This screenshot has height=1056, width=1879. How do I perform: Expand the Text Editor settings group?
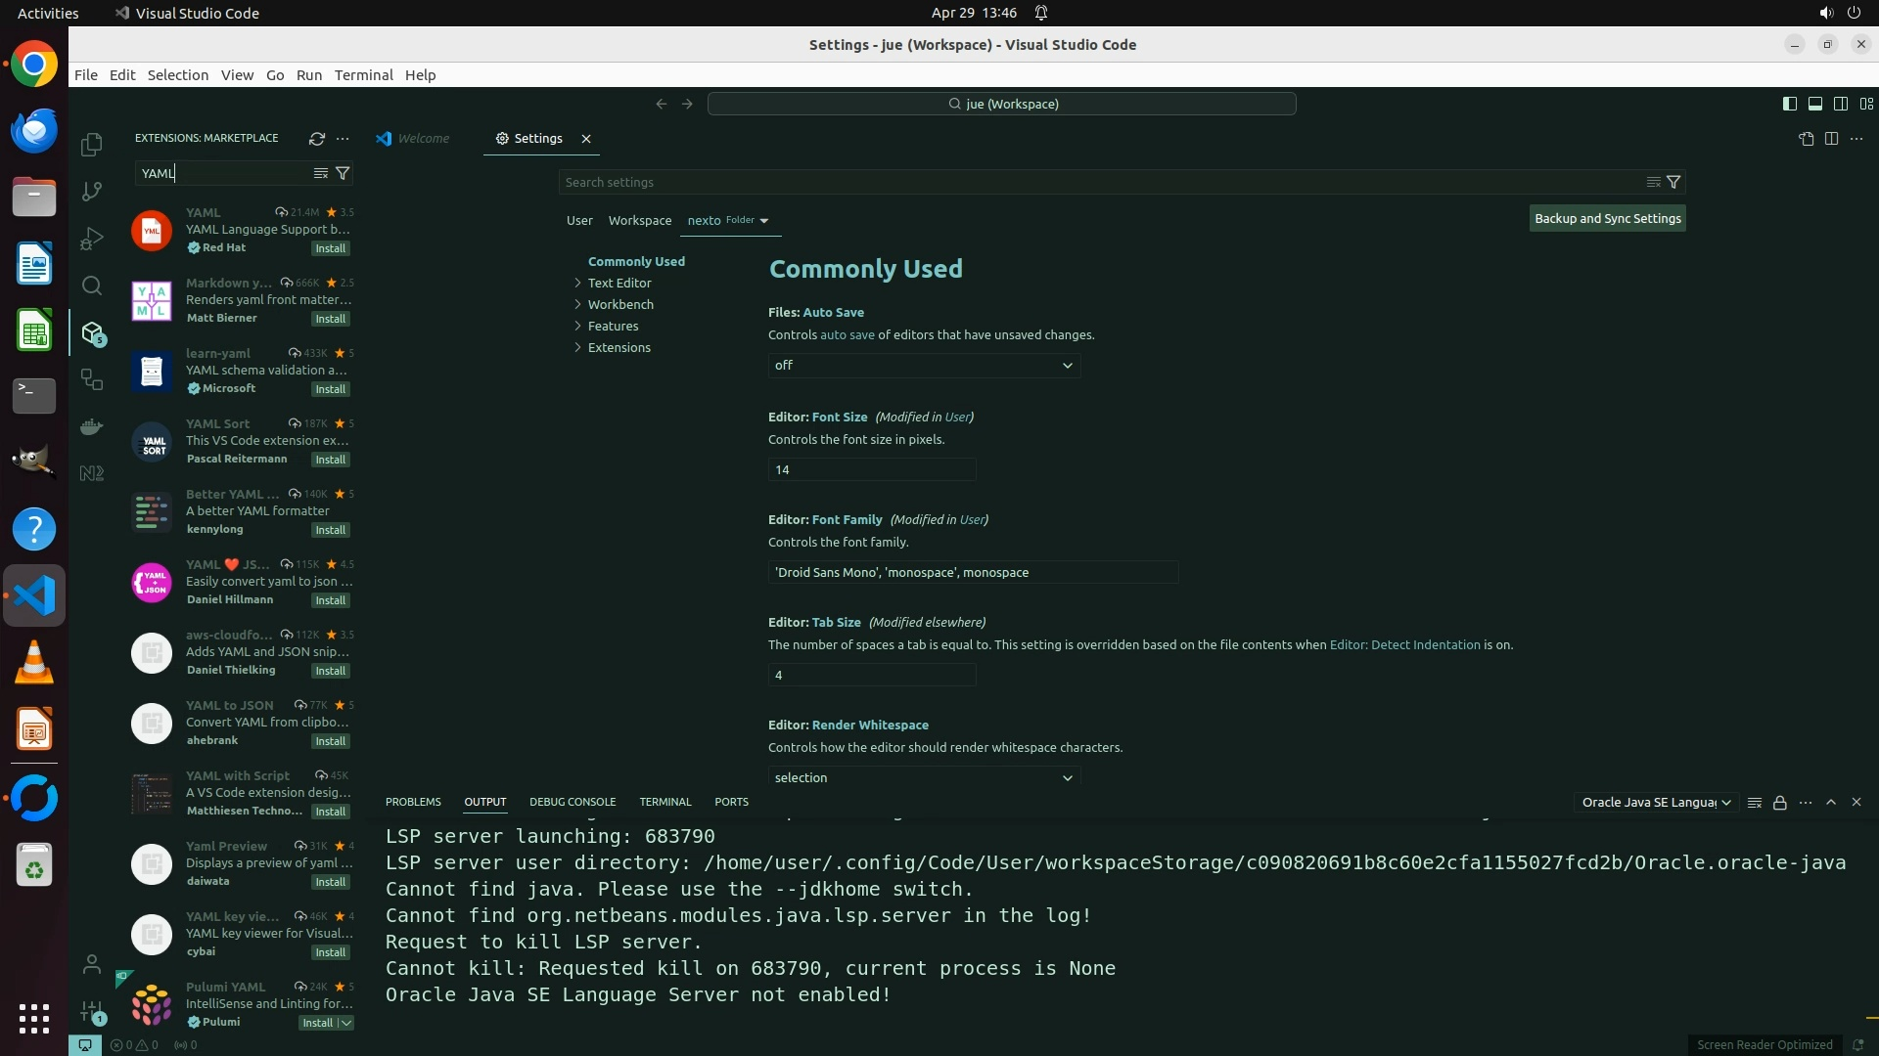pos(619,284)
